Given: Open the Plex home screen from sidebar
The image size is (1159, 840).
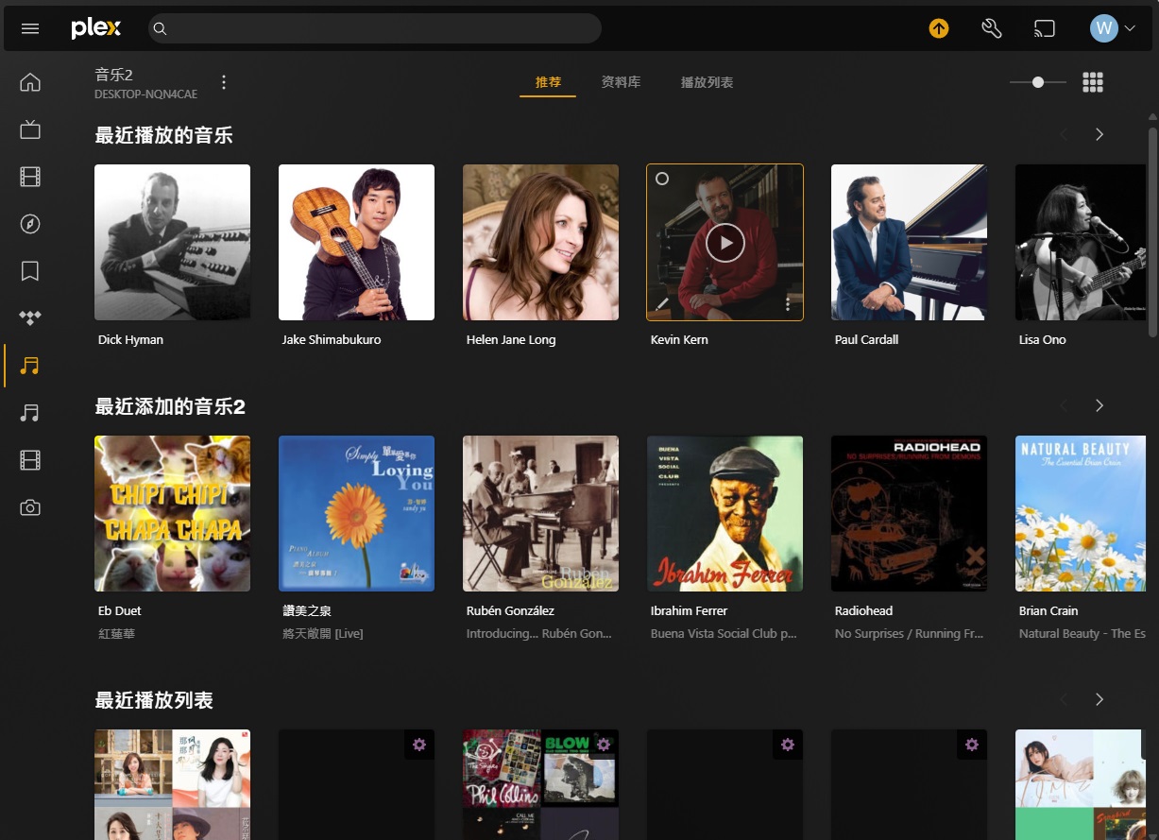Looking at the screenshot, I should pyautogui.click(x=30, y=82).
